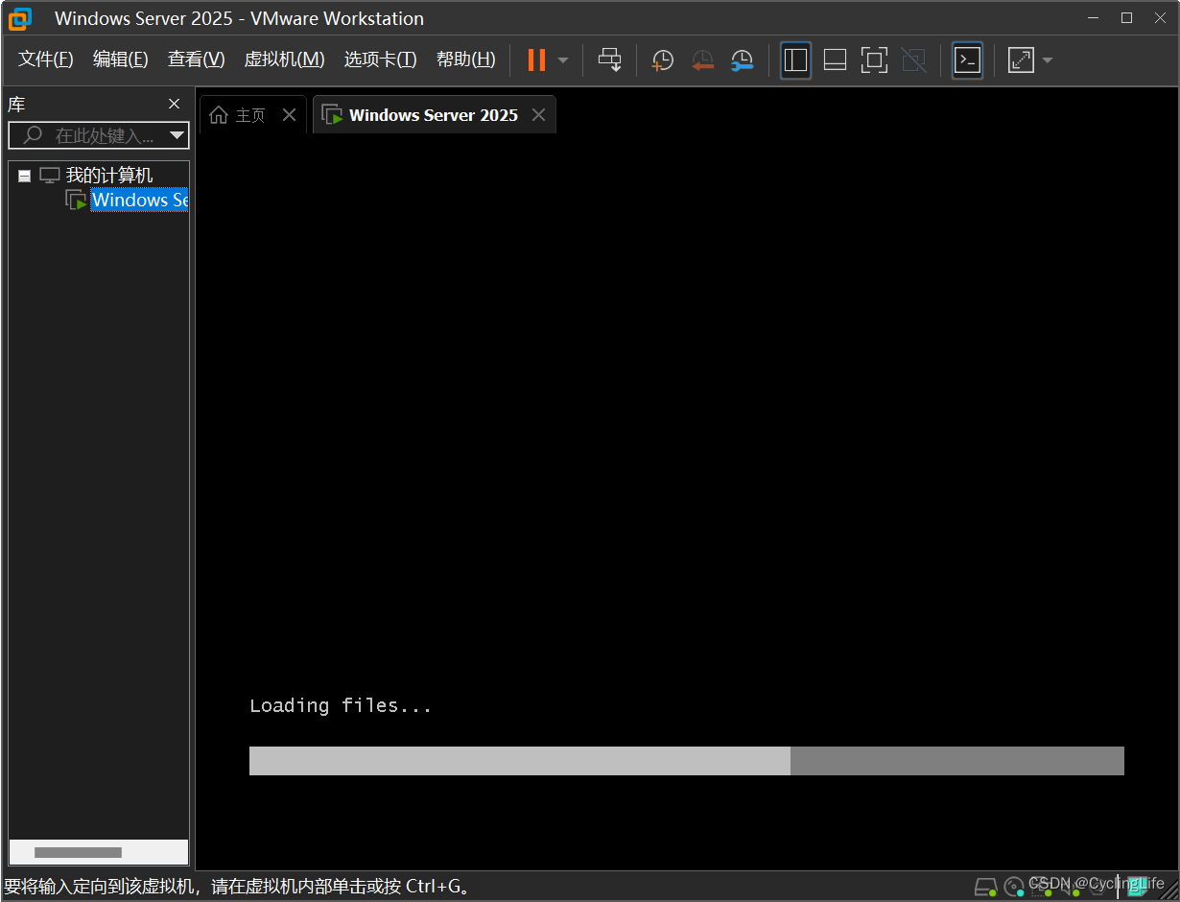The image size is (1180, 902).
Task: Click the message log icon in status bar
Action: pos(1138,887)
